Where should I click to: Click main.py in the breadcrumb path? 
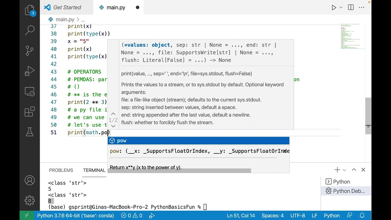point(65,19)
